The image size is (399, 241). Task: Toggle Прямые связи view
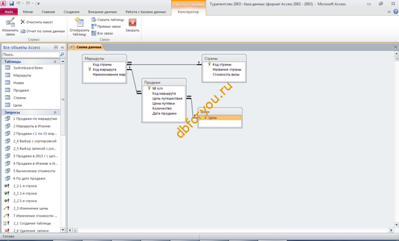[106, 26]
